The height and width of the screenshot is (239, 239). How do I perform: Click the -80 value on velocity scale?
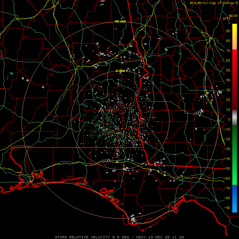click(227, 198)
